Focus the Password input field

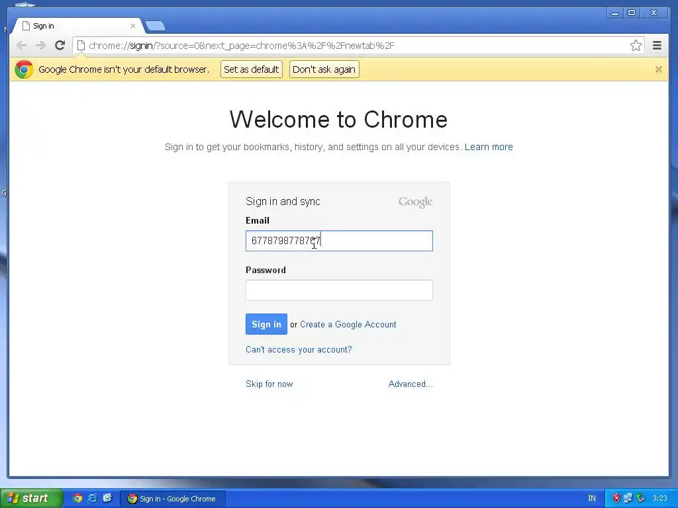[x=339, y=290]
